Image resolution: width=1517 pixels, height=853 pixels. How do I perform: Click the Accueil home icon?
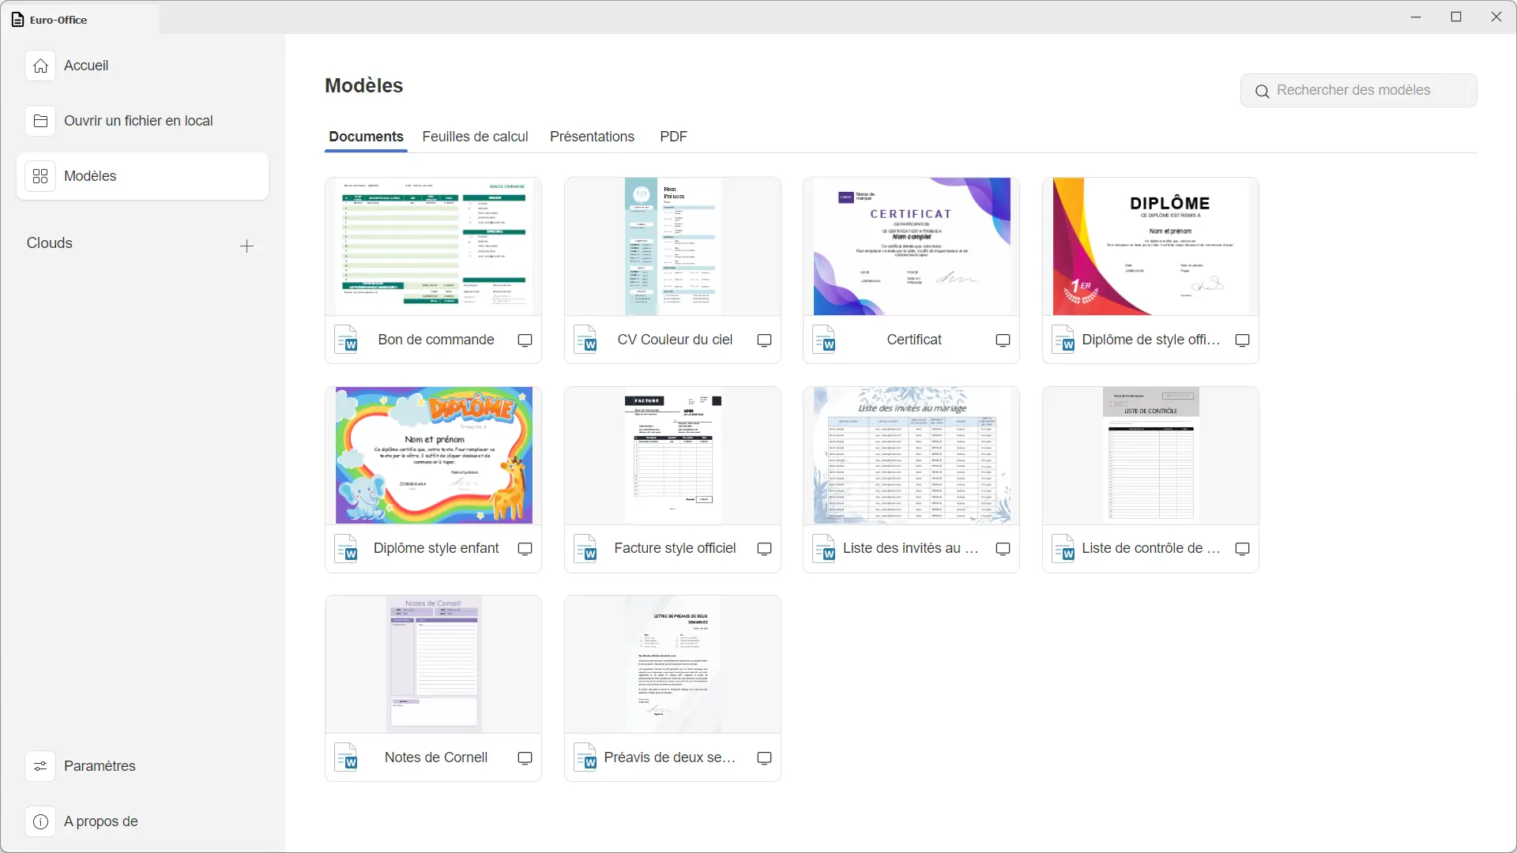point(40,66)
